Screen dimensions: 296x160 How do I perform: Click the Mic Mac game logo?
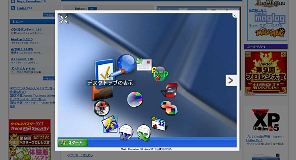[x=270, y=33]
